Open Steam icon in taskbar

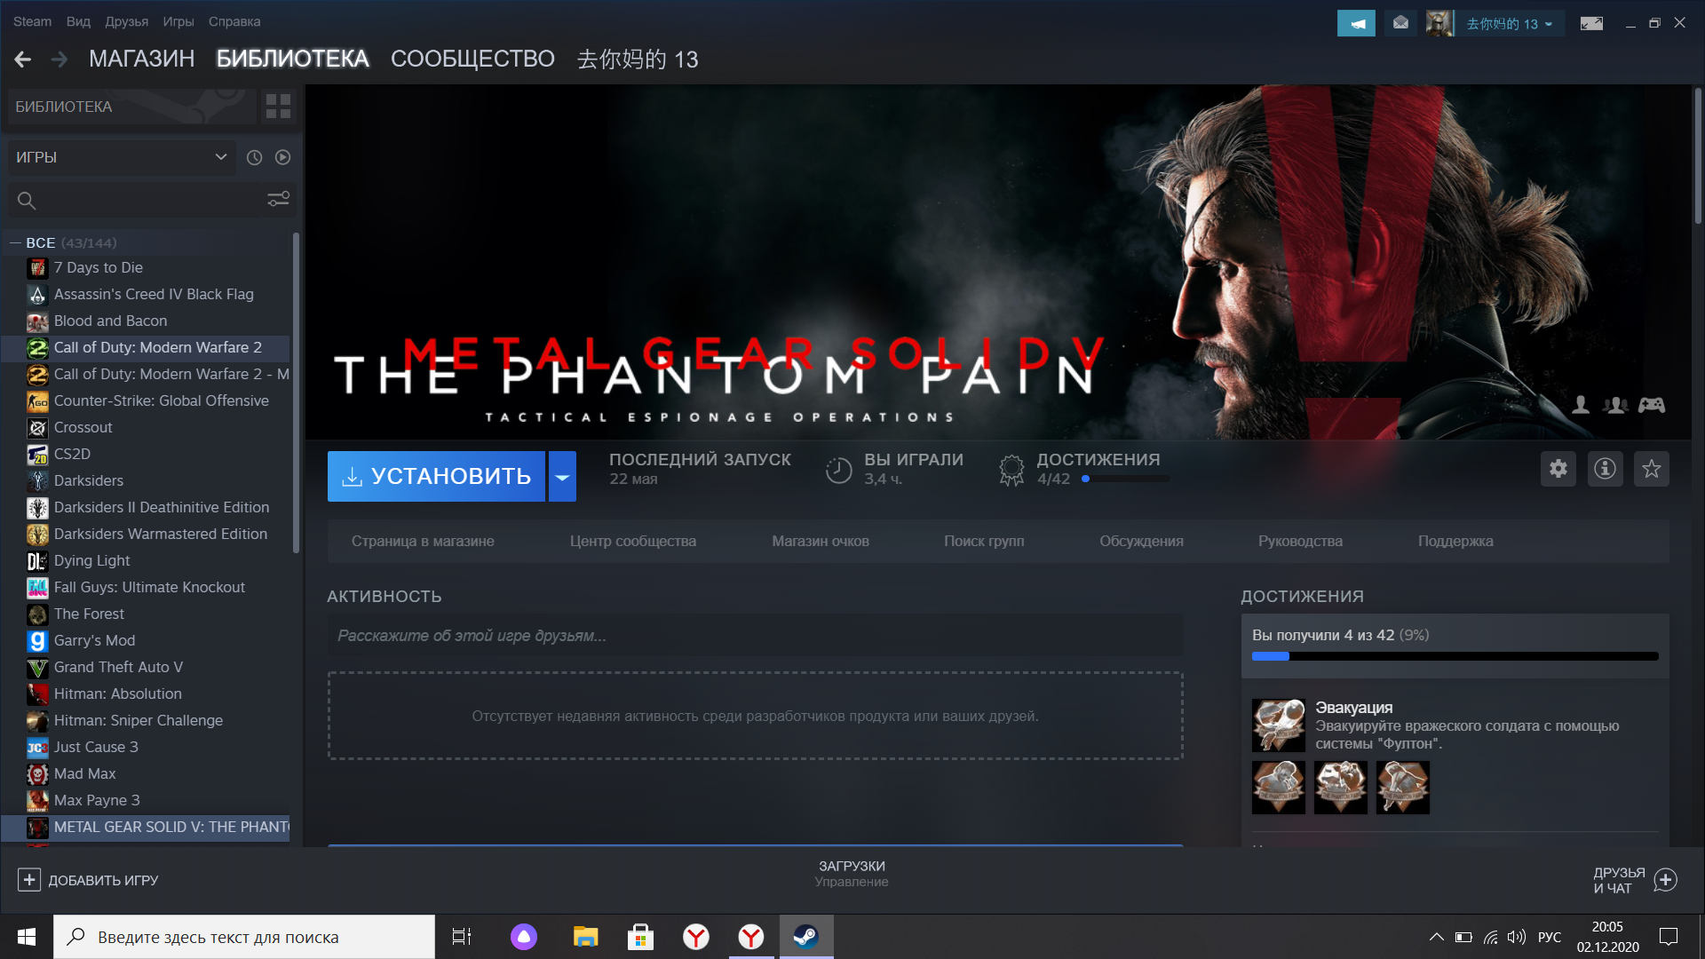(806, 937)
